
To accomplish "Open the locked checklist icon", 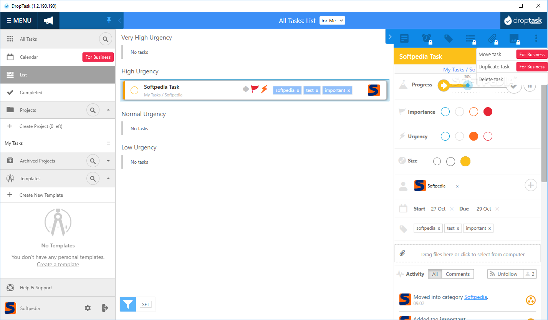I will pyautogui.click(x=470, y=38).
